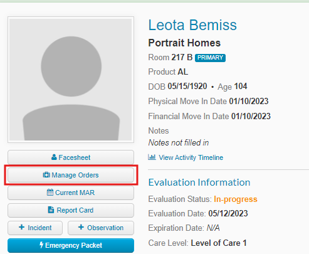The height and width of the screenshot is (254, 309).
Task: Click the lightning bolt icon on Emergency Packet
Action: click(x=41, y=245)
